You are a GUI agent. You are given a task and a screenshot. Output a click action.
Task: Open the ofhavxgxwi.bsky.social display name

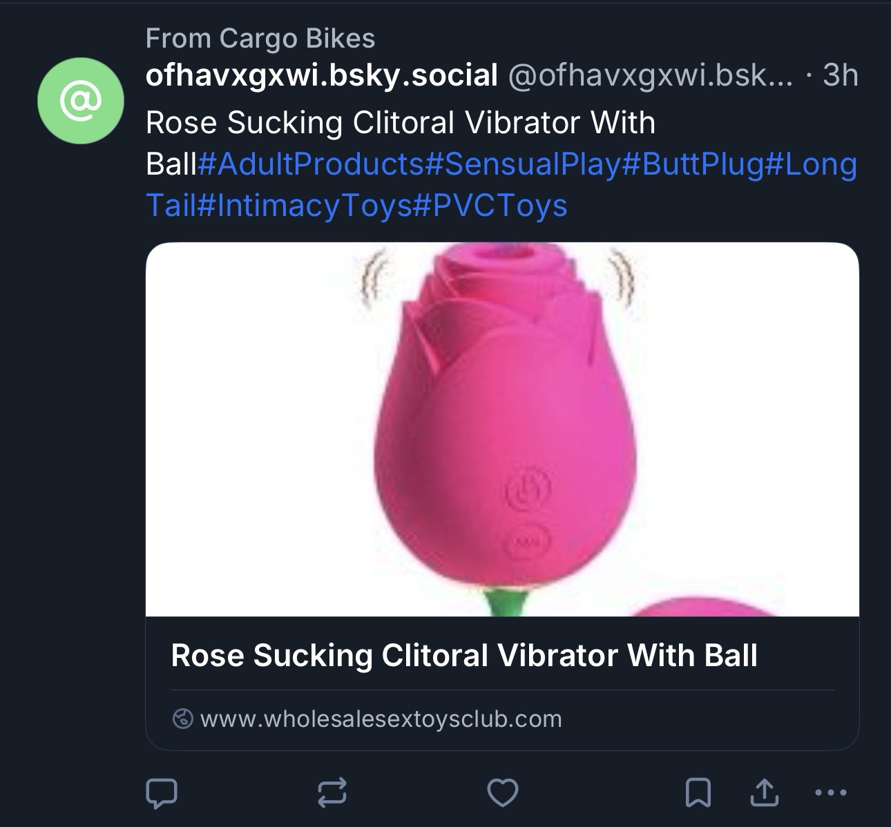322,75
